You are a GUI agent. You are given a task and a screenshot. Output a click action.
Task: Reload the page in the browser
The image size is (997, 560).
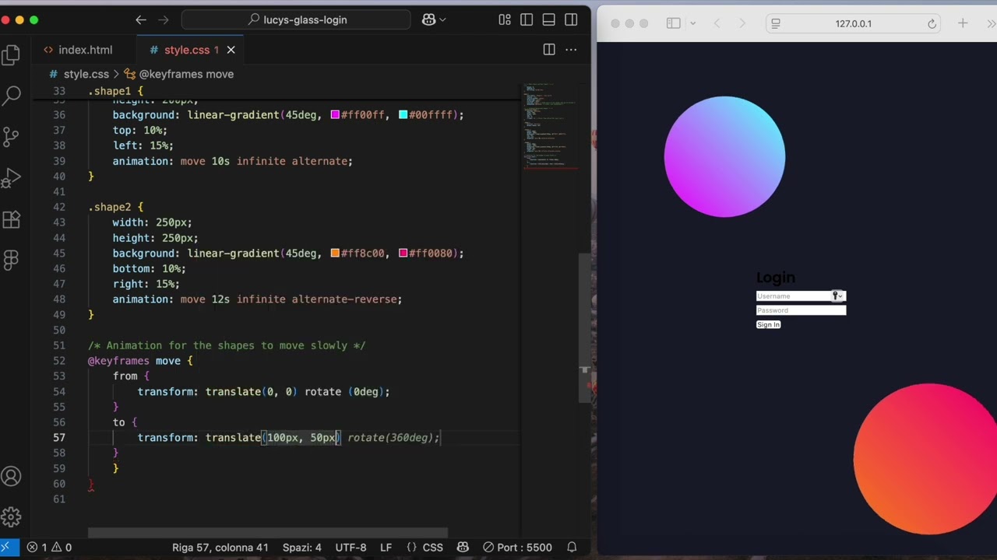click(x=932, y=23)
